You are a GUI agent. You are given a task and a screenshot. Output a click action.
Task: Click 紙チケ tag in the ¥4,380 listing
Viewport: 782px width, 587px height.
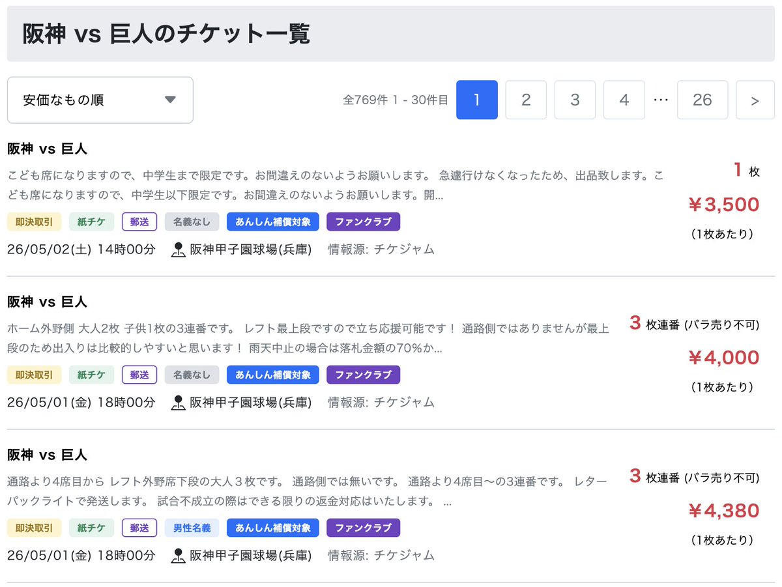click(x=91, y=528)
